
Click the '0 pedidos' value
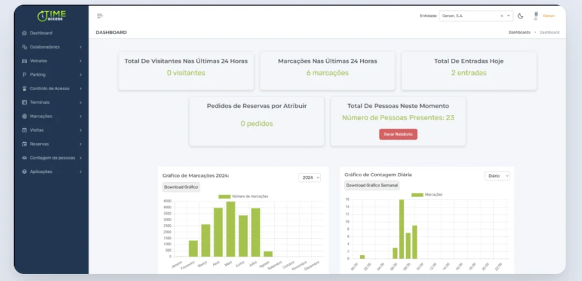point(257,124)
